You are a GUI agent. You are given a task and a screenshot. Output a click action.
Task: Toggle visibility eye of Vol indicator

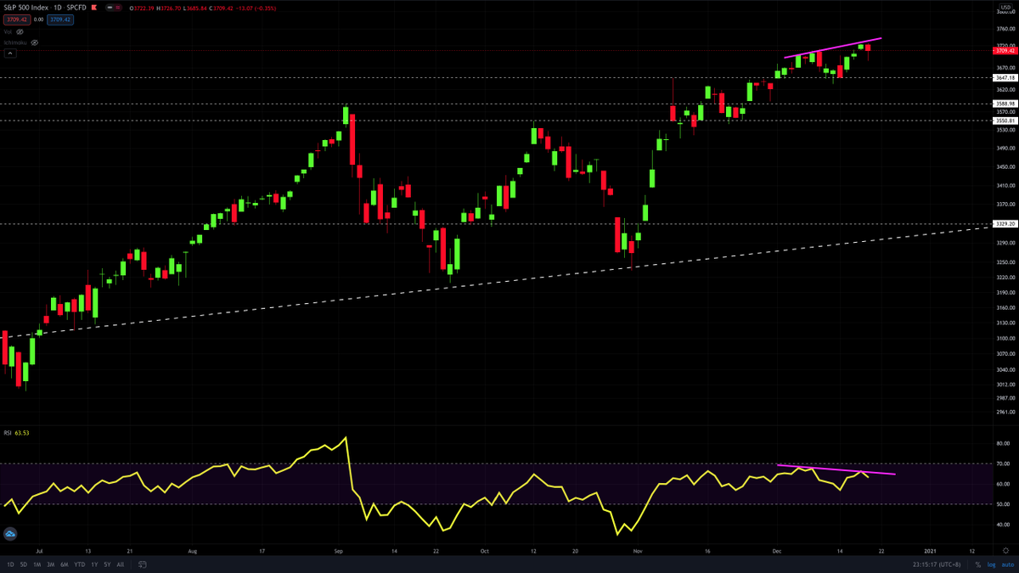pos(20,31)
